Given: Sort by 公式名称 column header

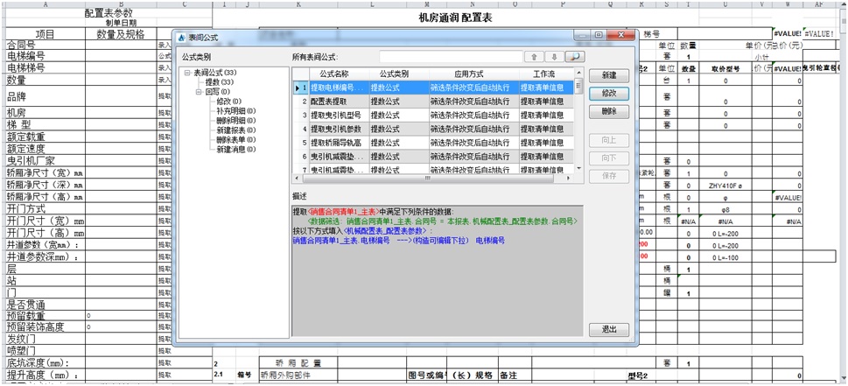Looking at the screenshot, I should [x=333, y=74].
